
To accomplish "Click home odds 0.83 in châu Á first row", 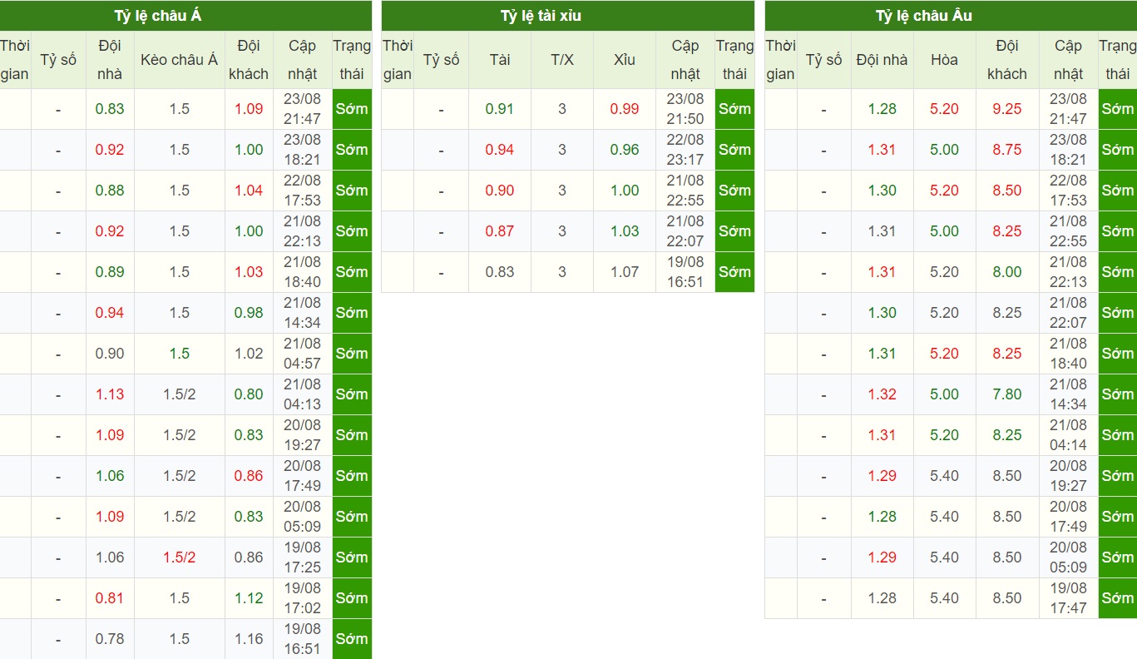I will pyautogui.click(x=110, y=109).
